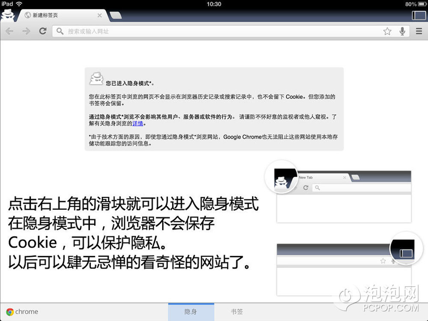Click the incognito icon beside 您已进入隐身模式
This screenshot has height=321, width=428.
pyautogui.click(x=96, y=79)
